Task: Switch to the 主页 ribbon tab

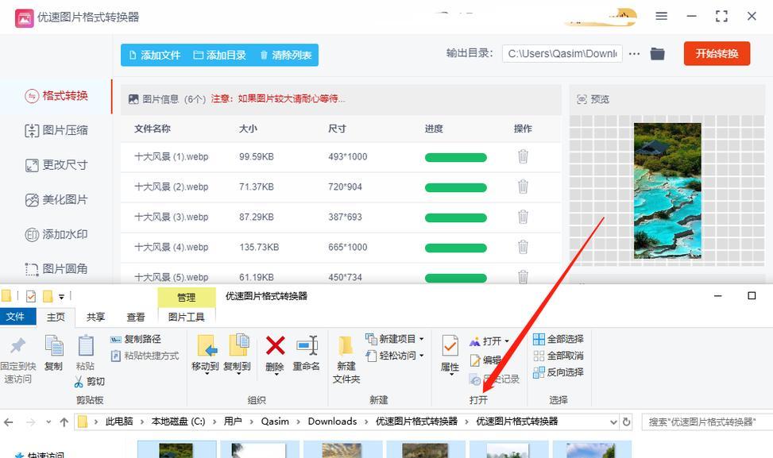Action: [x=56, y=318]
